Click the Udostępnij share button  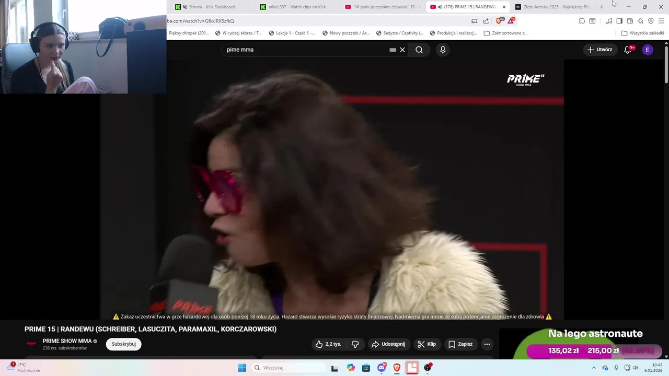388,344
